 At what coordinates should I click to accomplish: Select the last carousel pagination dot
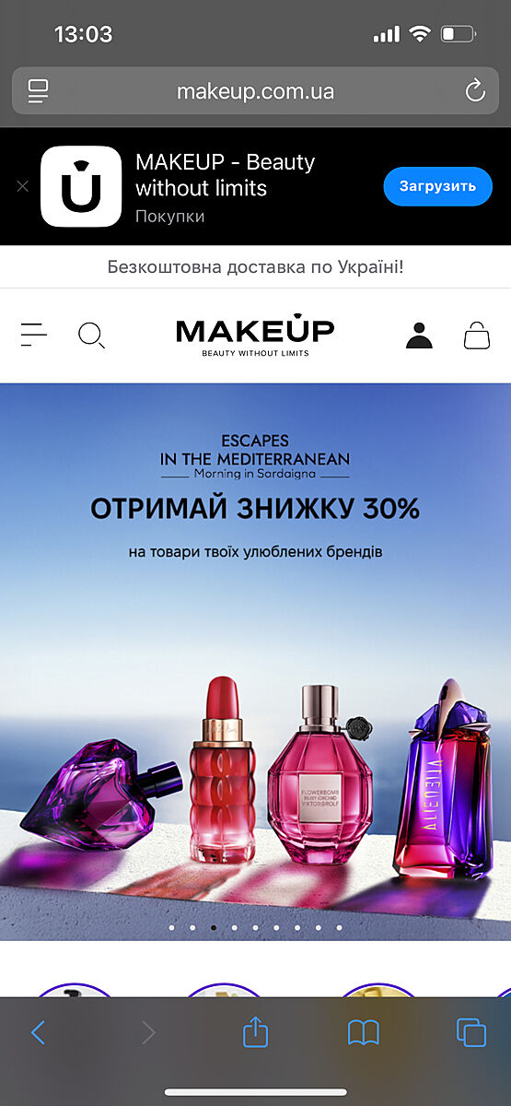click(x=340, y=927)
